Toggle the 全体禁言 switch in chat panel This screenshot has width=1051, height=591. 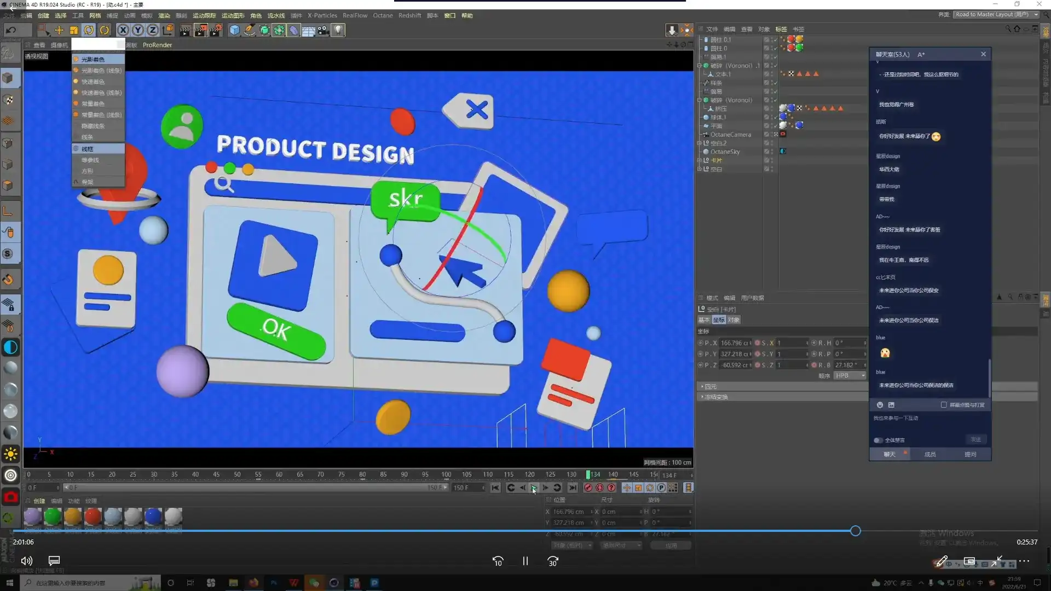click(x=878, y=440)
